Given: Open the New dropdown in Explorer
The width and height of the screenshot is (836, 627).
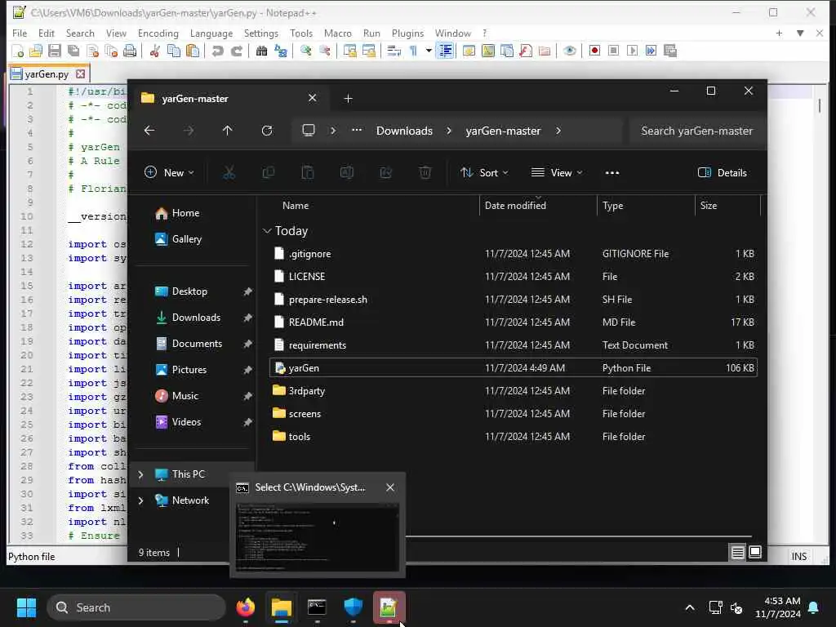Looking at the screenshot, I should [x=170, y=173].
